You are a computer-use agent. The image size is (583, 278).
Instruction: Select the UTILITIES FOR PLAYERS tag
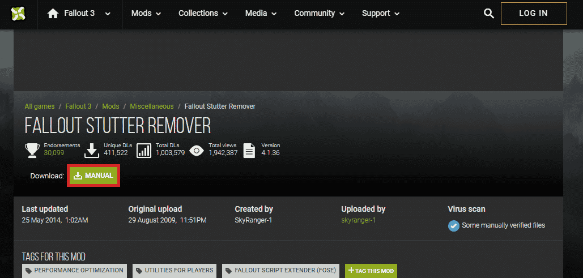175,271
